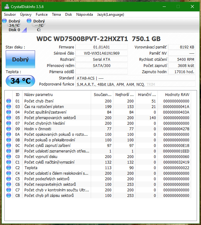Click status orb of row 01 Počet chyb čtení
This screenshot has width=201, height=225.
[9, 101]
